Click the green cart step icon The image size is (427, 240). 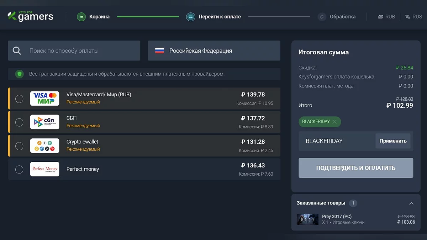[x=81, y=17]
